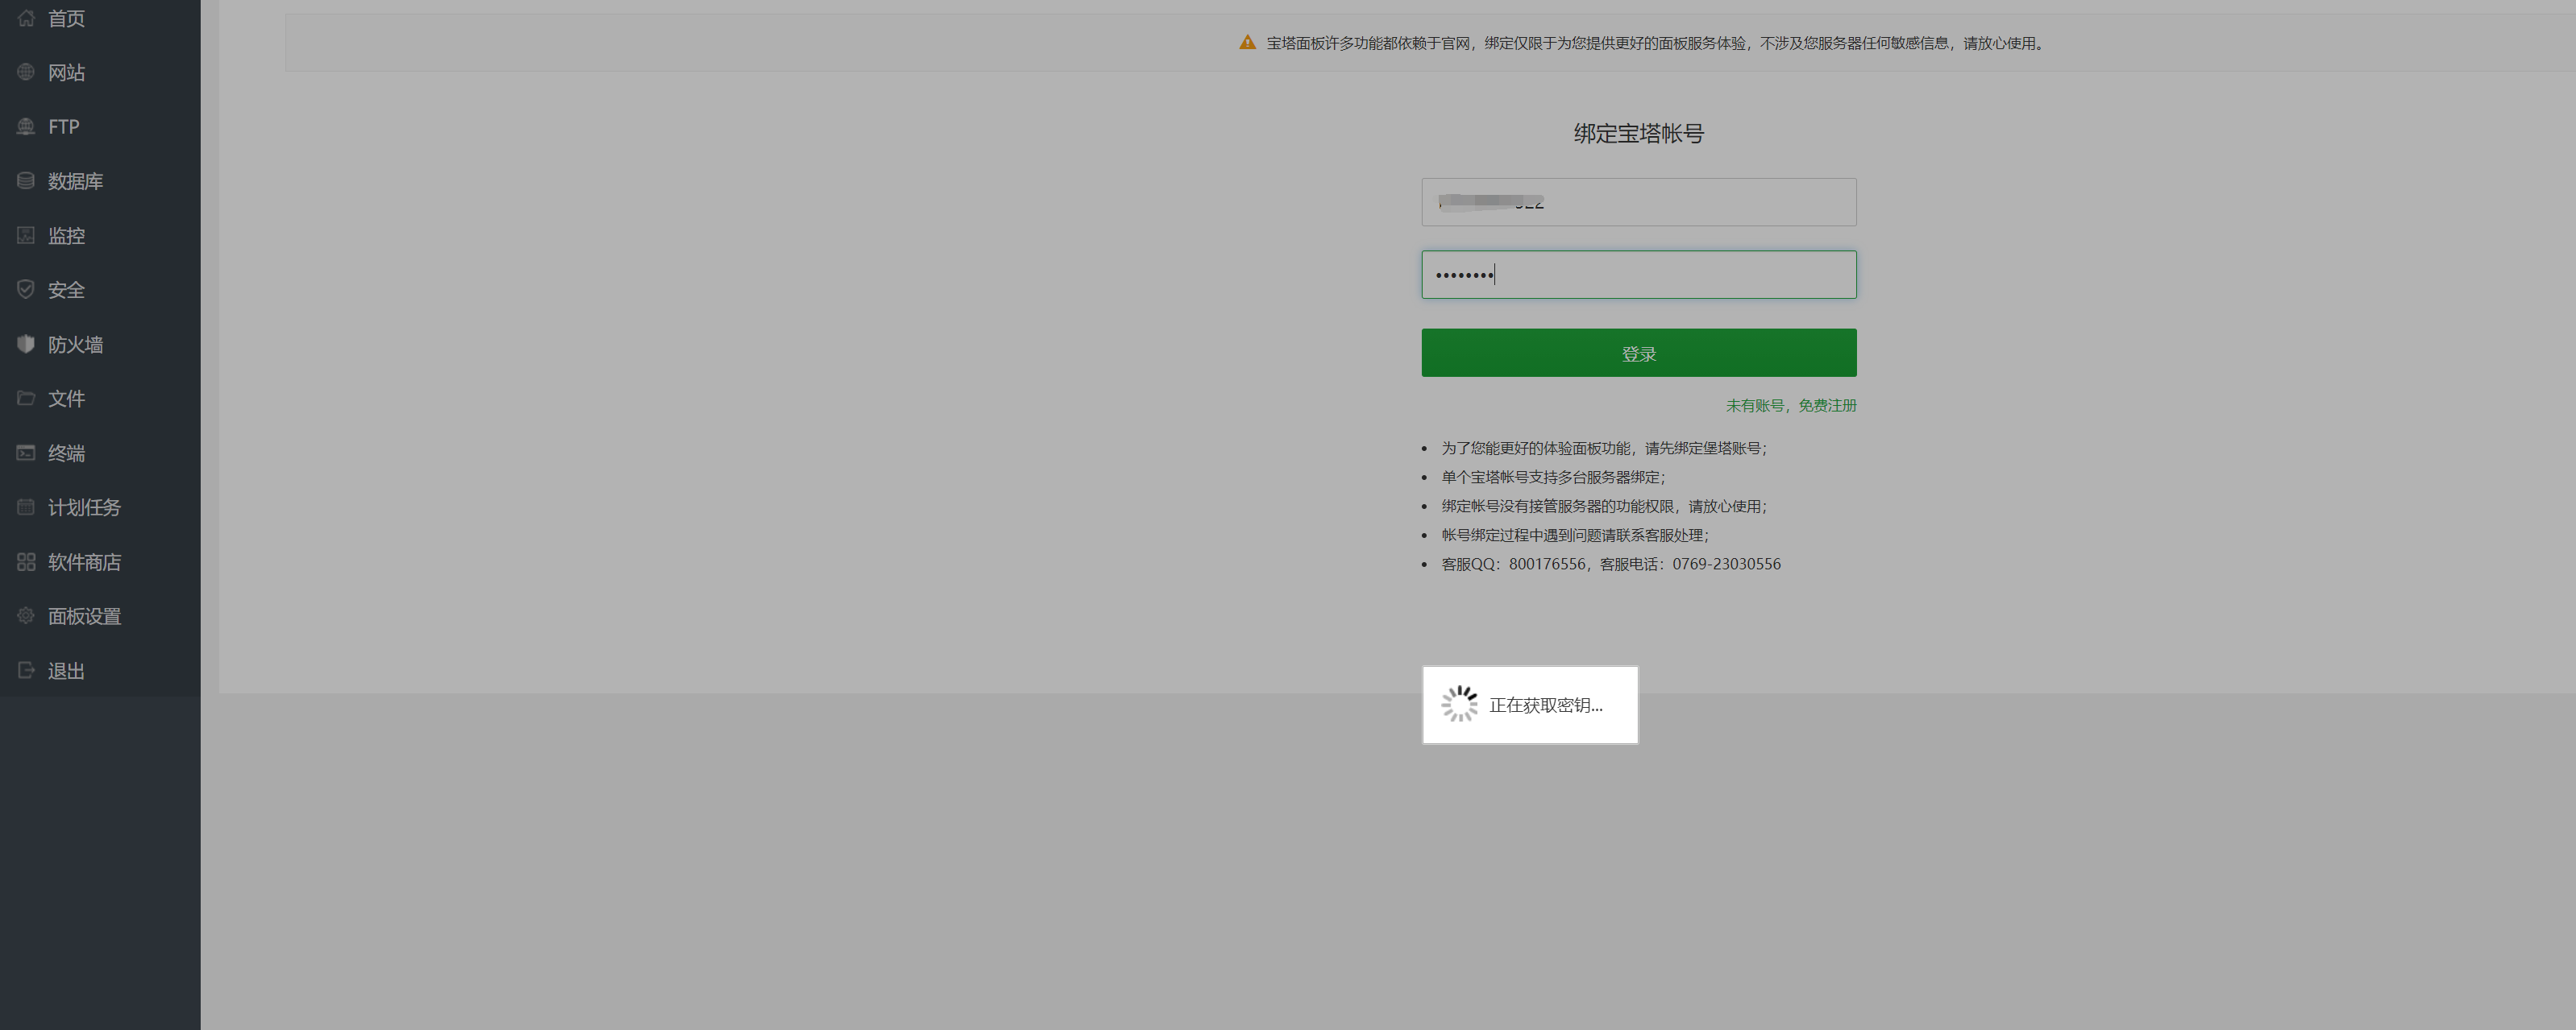2576x1030 pixels.
Task: Click the logout icon beside 退出
Action: (x=26, y=670)
